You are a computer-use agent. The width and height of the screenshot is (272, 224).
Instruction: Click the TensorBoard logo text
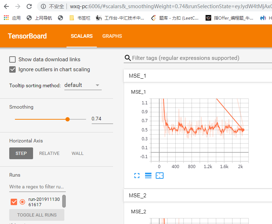(x=27, y=36)
